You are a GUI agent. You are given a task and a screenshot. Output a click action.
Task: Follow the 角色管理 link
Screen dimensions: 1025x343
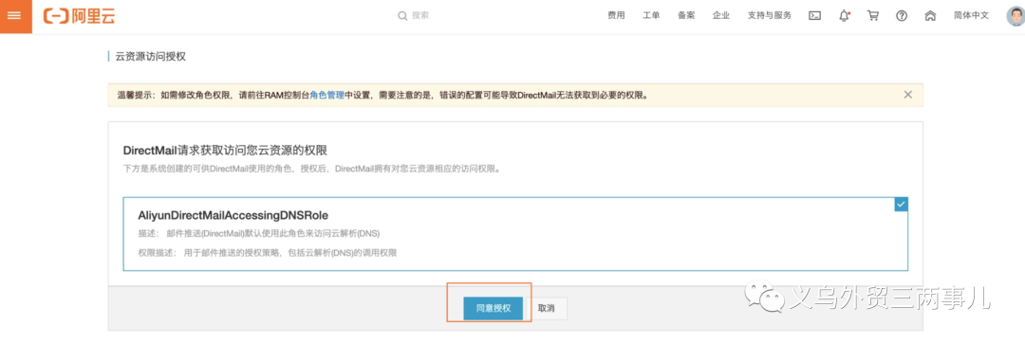pos(326,95)
